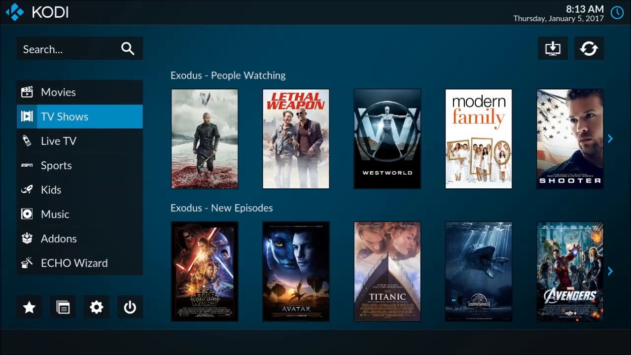Click the clock icon next to the time

click(x=617, y=13)
